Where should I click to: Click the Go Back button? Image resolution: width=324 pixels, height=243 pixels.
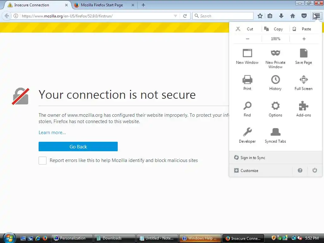(x=78, y=146)
